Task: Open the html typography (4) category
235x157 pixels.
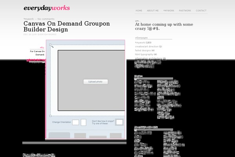Action: pos(146,55)
